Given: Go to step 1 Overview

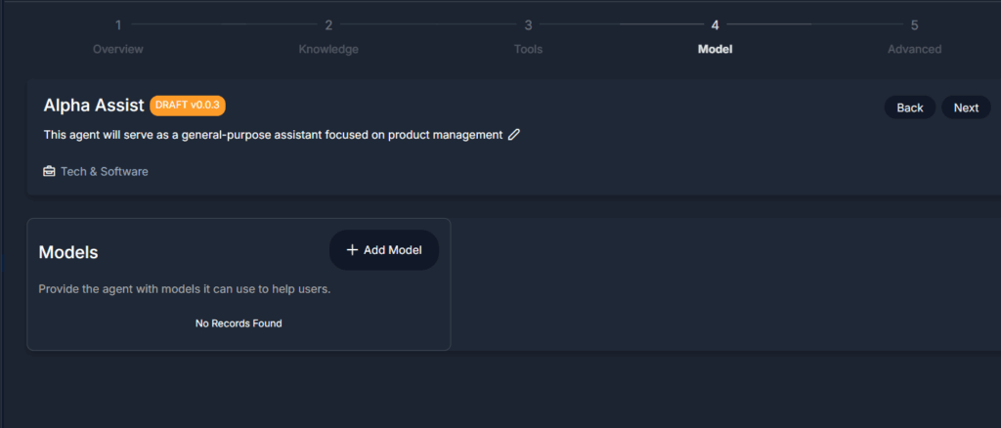Looking at the screenshot, I should pyautogui.click(x=118, y=49).
